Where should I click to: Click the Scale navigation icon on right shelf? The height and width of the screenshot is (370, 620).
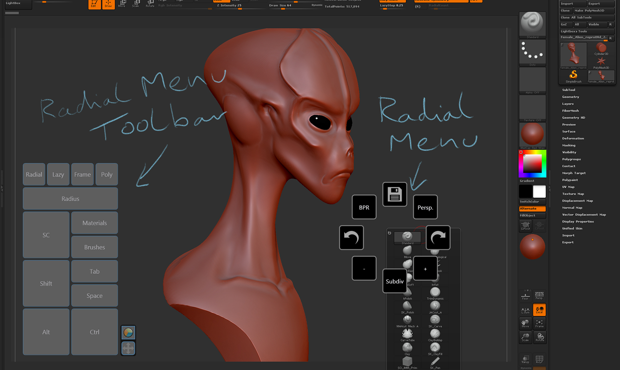coord(525,337)
